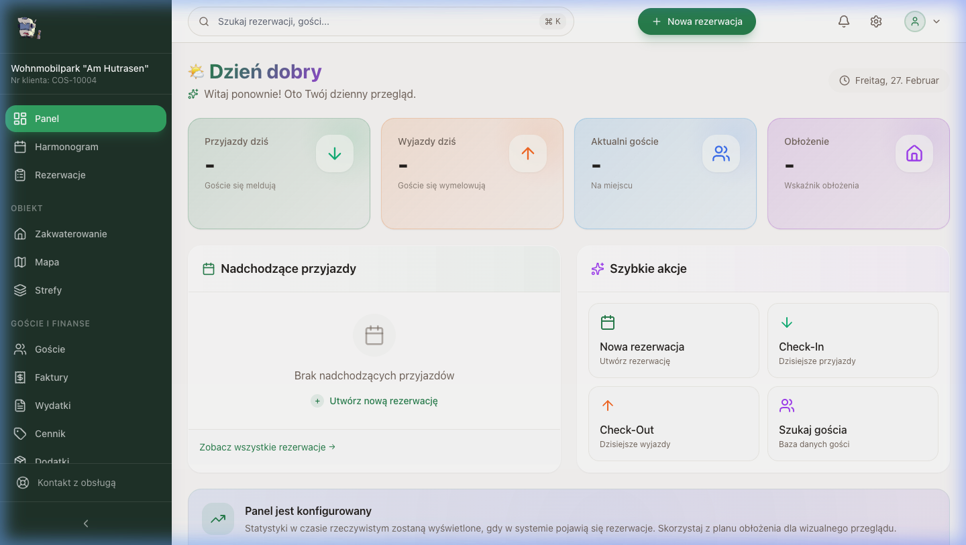Open Harmonogram in the sidebar
Image resolution: width=966 pixels, height=545 pixels.
[66, 147]
